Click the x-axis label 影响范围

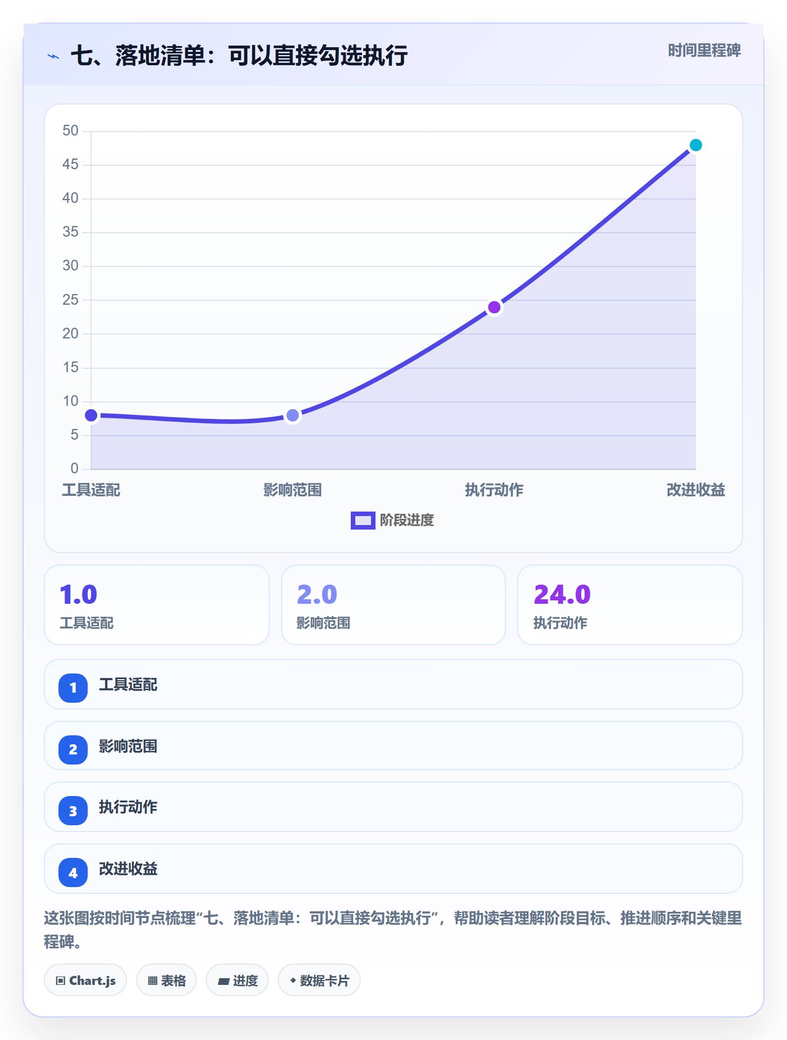(292, 490)
